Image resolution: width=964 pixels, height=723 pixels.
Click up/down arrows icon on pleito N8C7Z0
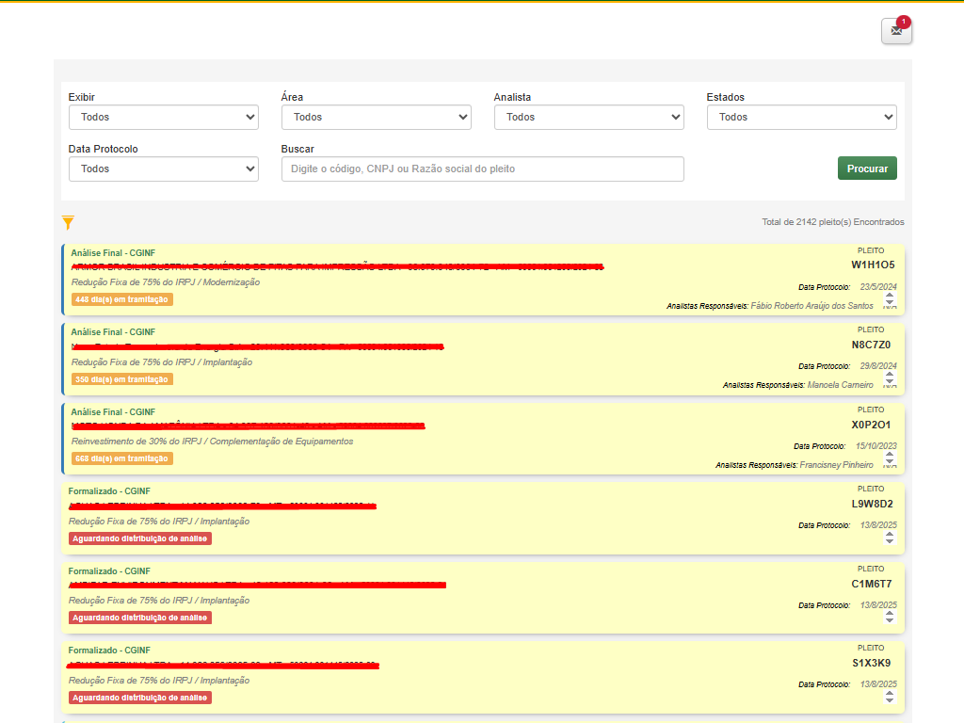890,378
